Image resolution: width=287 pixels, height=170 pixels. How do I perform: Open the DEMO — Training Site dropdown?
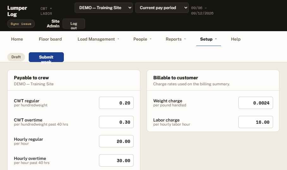pyautogui.click(x=104, y=8)
